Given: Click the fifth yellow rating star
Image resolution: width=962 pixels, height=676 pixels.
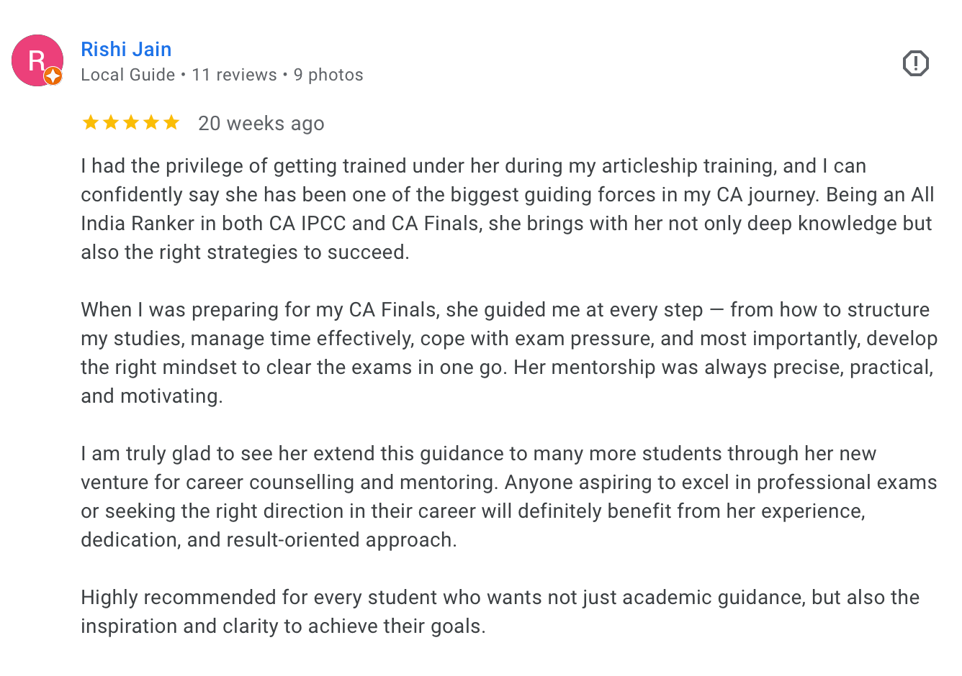Looking at the screenshot, I should pyautogui.click(x=171, y=123).
